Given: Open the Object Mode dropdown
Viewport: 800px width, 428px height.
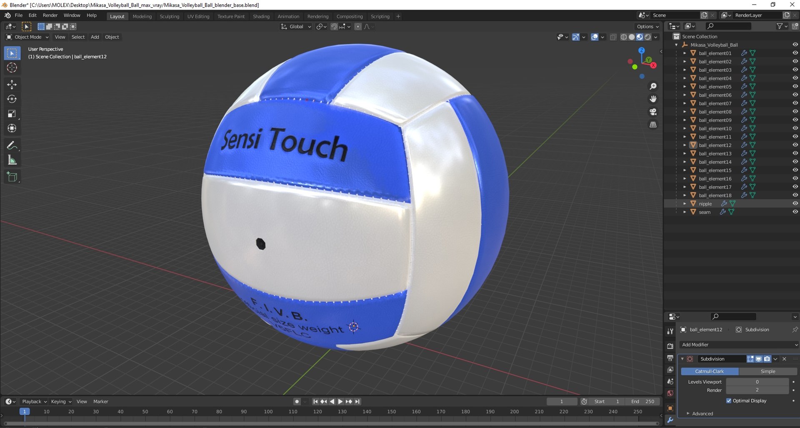Looking at the screenshot, I should [x=27, y=37].
